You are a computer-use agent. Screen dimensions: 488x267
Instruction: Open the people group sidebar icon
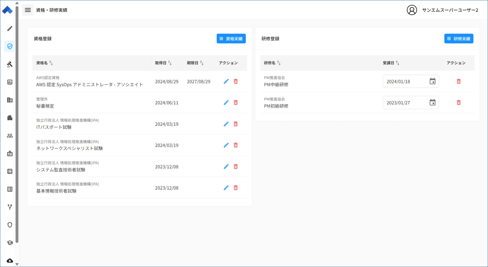coord(10,136)
